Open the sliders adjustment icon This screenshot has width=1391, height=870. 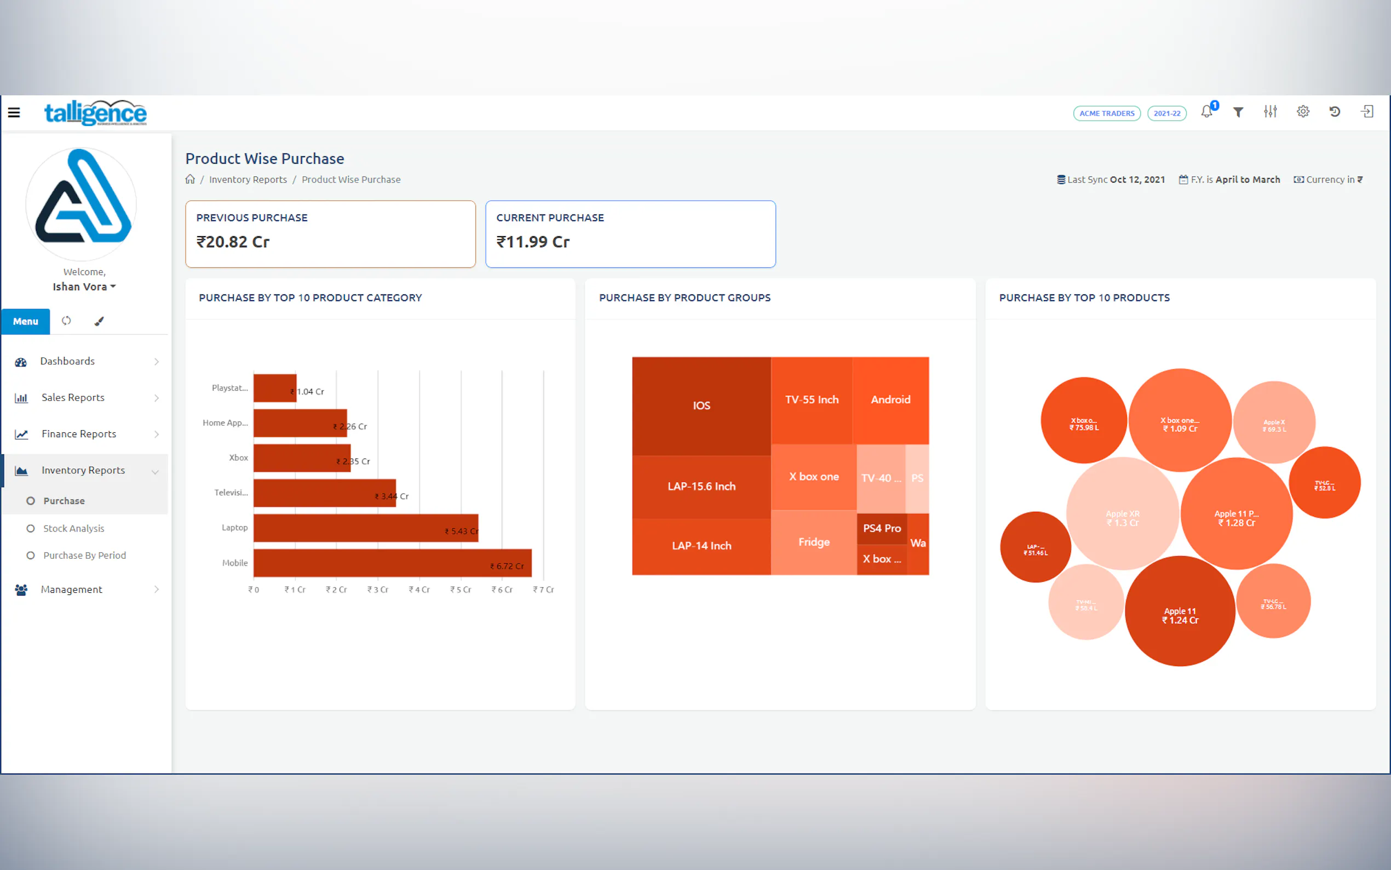1270,112
